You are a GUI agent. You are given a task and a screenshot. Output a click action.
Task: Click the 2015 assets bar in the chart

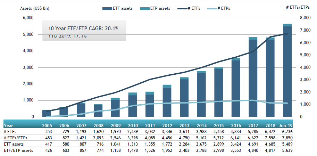point(218,92)
